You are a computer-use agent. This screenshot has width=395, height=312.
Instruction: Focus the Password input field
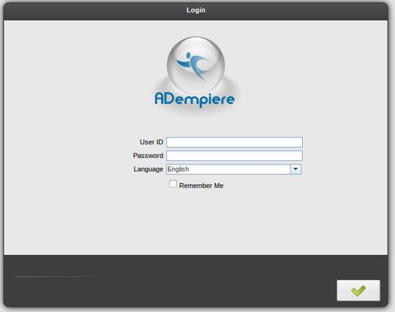tap(235, 156)
